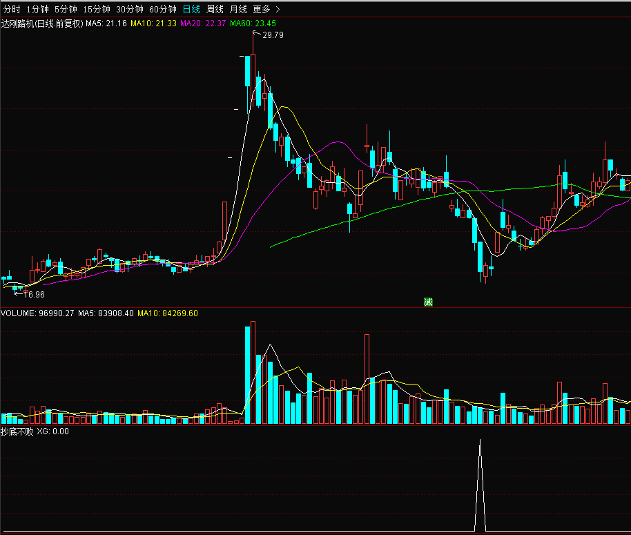631x535 pixels.
Task: Click the VOLUME: 96990.27 label
Action: (37, 313)
